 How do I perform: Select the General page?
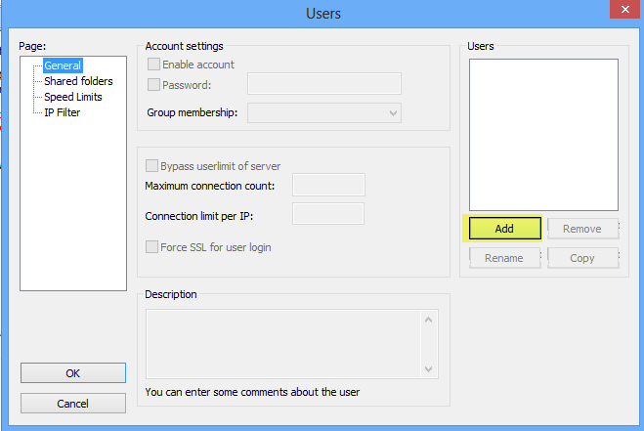[63, 65]
